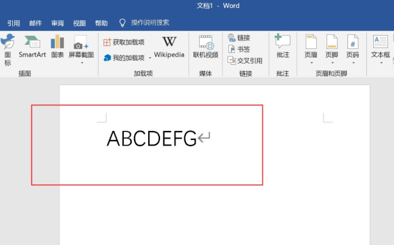Expand the 屏幕截图 dropdown
This screenshot has height=245, width=394.
pos(81,63)
